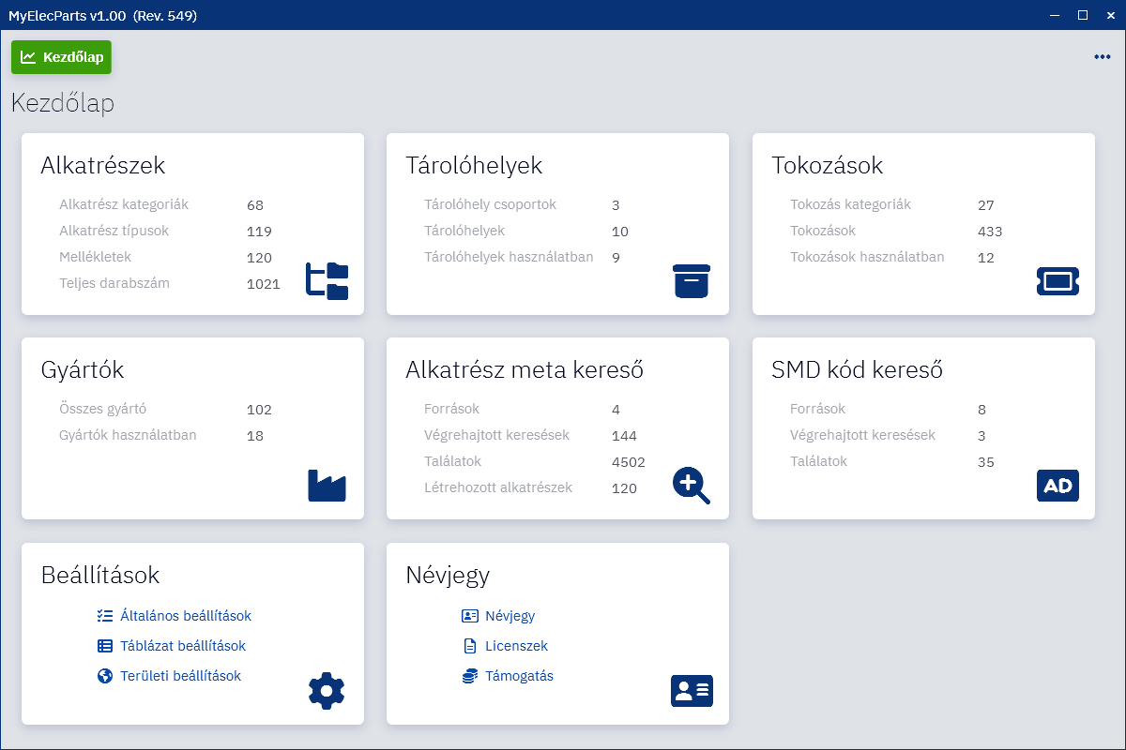Click Létrehozott alkatrészek label

[x=498, y=487]
